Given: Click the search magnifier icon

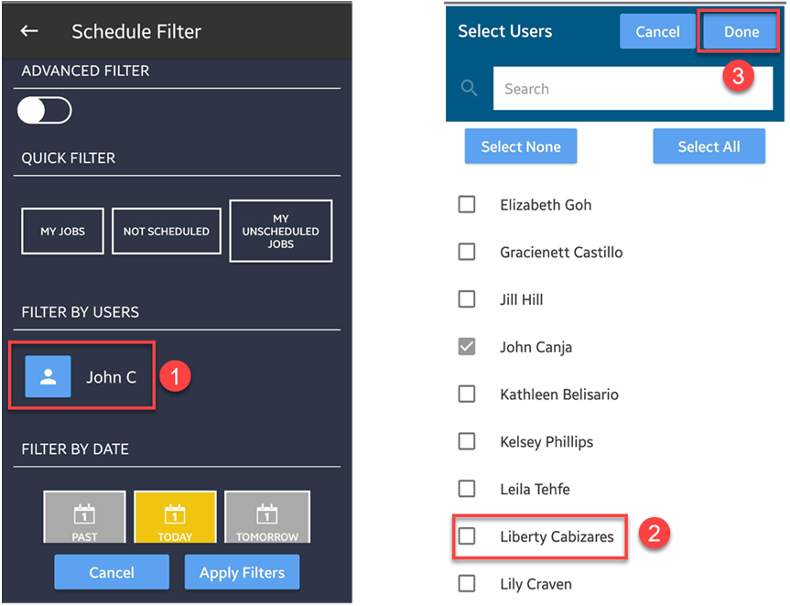Looking at the screenshot, I should 470,89.
